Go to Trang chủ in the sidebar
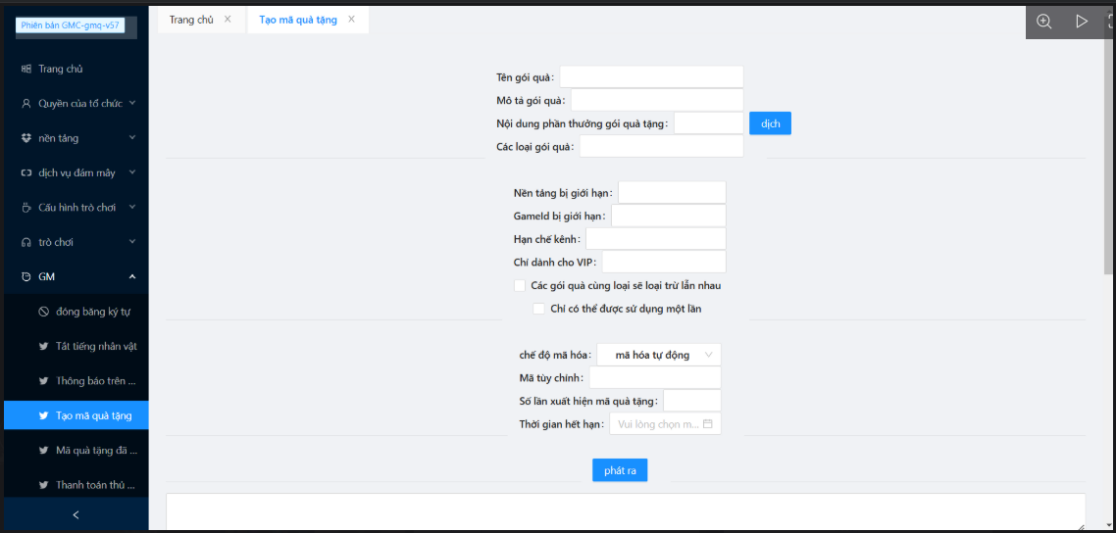Image resolution: width=1116 pixels, height=533 pixels. pos(60,69)
